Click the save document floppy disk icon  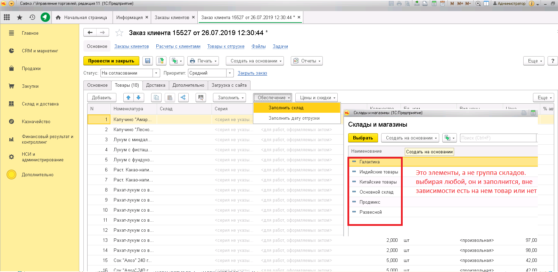(148, 61)
